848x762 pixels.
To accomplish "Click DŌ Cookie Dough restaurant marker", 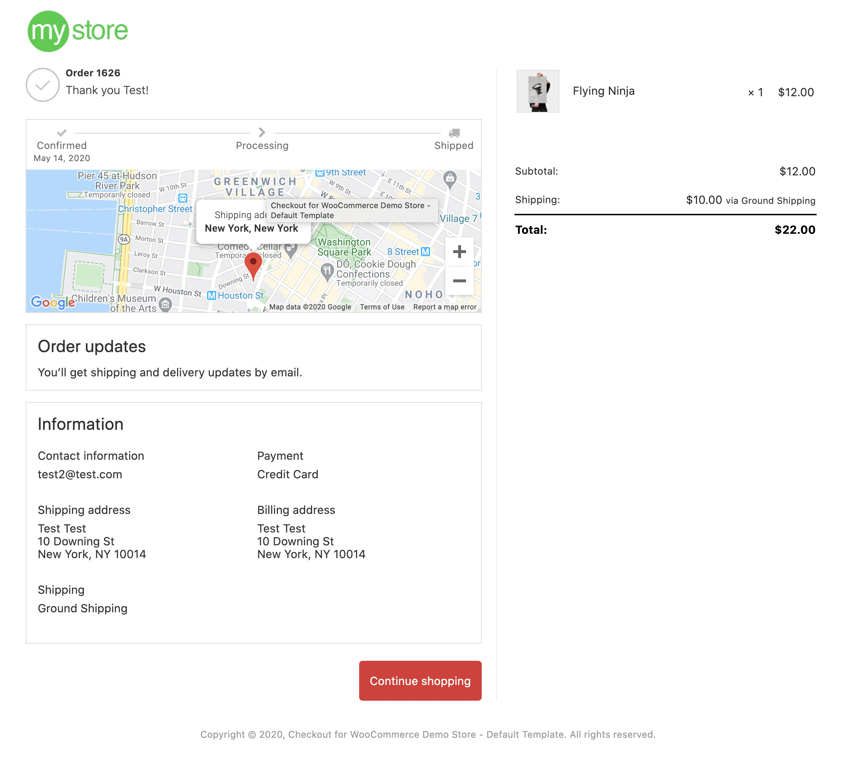I will pos(327,271).
